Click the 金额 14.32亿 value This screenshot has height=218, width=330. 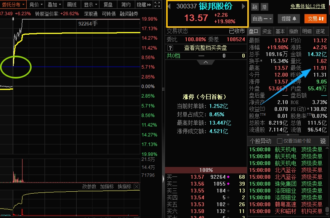pyautogui.click(x=317, y=54)
